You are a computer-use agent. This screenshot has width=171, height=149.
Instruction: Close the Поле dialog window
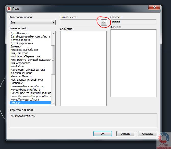[x=154, y=7]
